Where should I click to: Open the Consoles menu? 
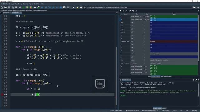(25, 4)
